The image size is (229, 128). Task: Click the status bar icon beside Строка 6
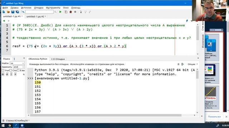3,121
